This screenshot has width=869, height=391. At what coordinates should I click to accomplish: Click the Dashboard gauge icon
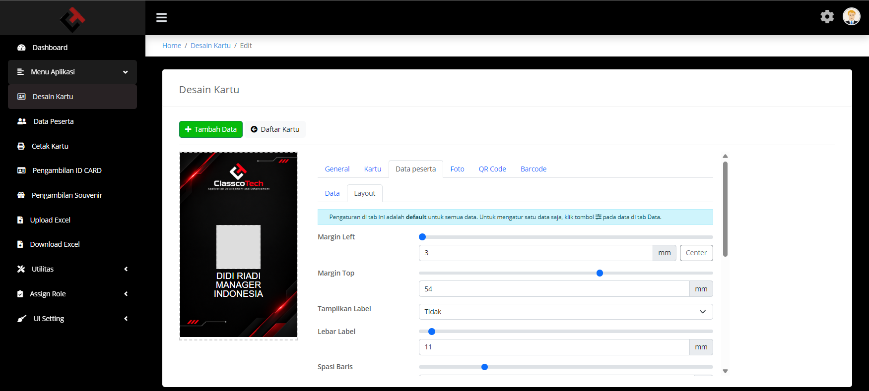(21, 48)
